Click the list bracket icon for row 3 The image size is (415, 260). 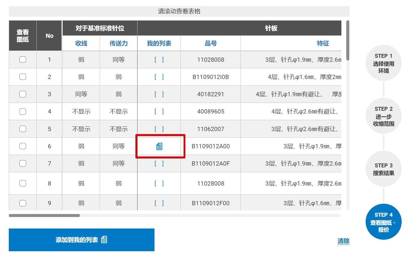159,94
